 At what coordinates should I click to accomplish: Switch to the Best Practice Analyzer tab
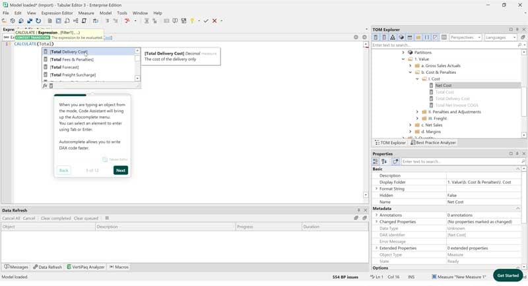click(433, 143)
